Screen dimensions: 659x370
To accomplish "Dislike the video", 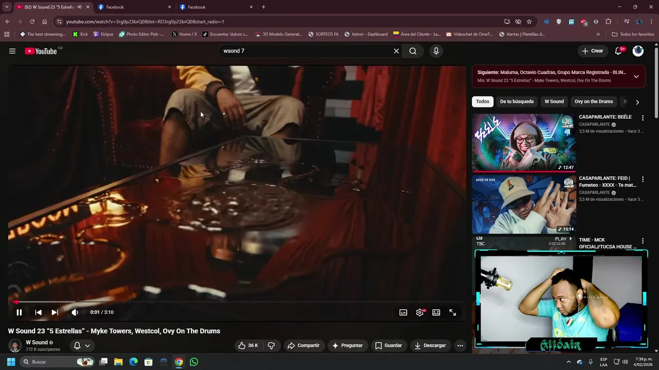I will coord(271,345).
